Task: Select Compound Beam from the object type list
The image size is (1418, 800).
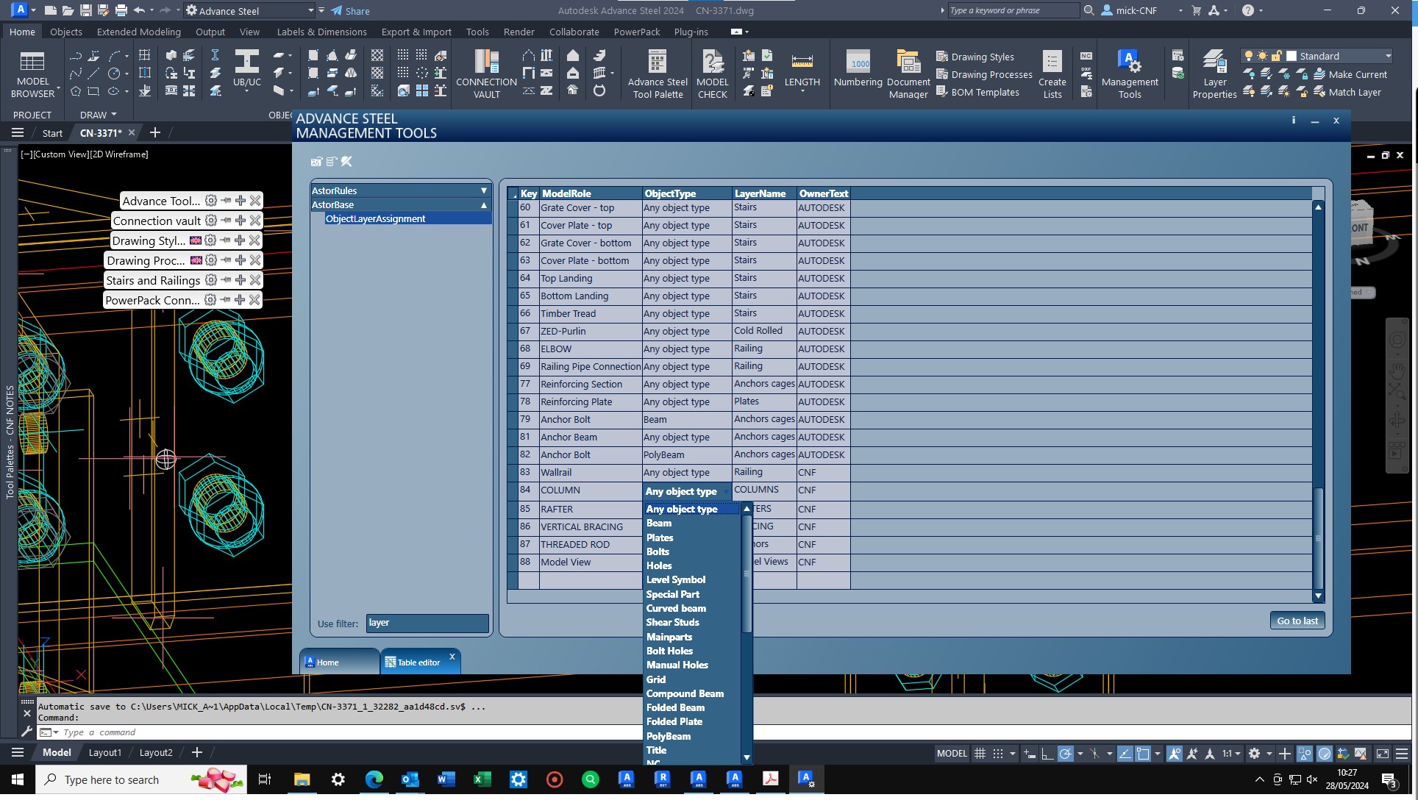Action: (684, 693)
